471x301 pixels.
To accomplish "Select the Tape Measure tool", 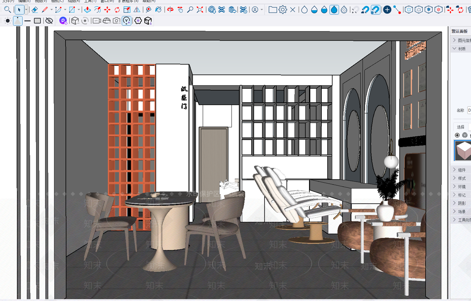I will coord(149,10).
